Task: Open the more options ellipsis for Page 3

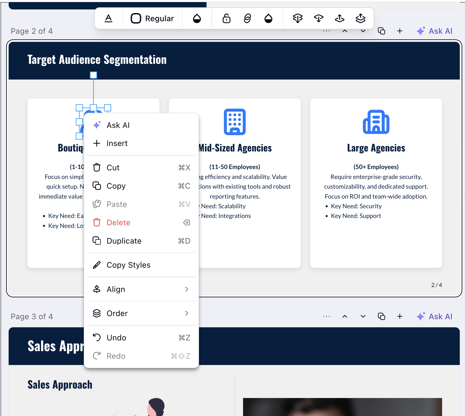Action: coord(326,316)
